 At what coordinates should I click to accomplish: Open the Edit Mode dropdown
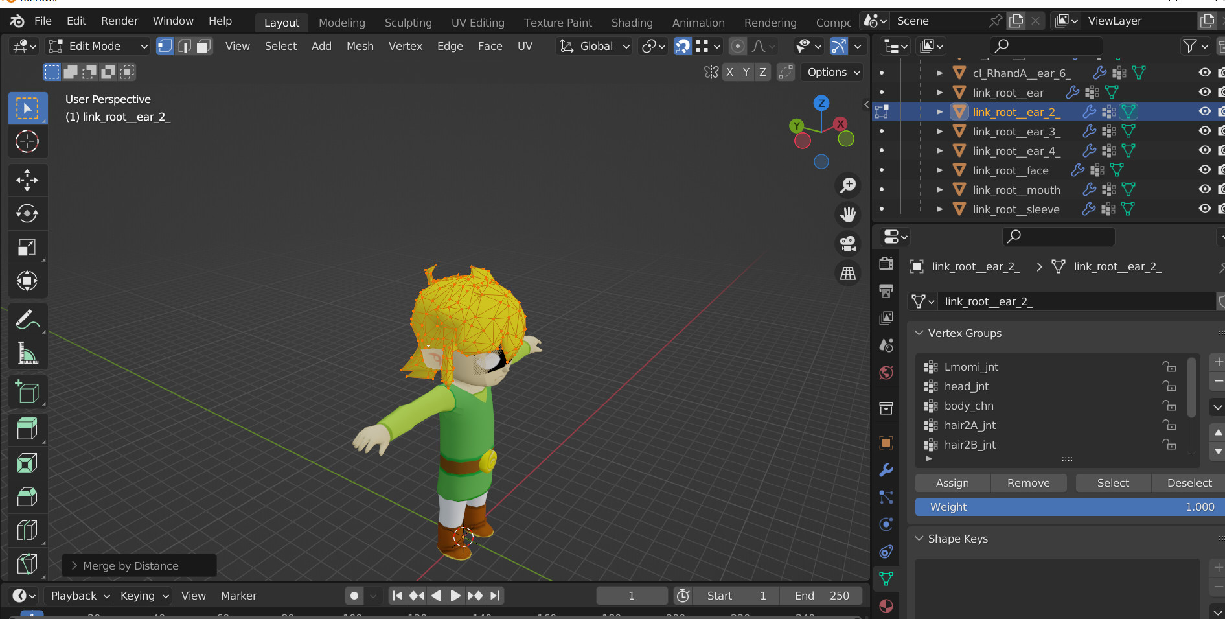[97, 46]
